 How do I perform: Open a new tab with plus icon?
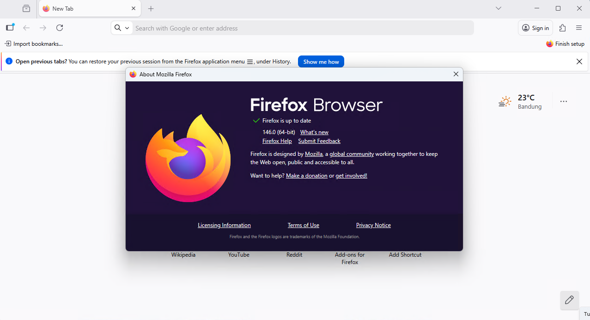point(151,8)
